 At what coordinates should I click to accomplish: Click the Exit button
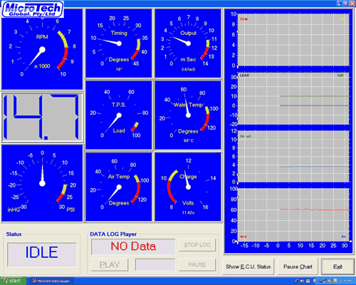coord(337,266)
